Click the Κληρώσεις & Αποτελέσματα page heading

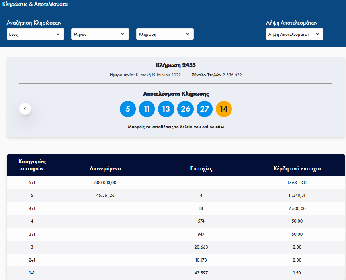[35, 5]
